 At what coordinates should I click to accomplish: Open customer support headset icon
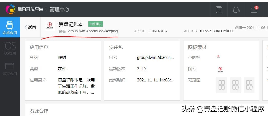236,9
